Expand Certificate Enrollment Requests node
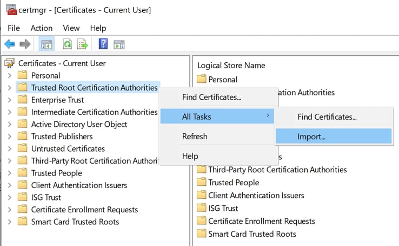Image resolution: width=399 pixels, height=246 pixels. (x=9, y=210)
